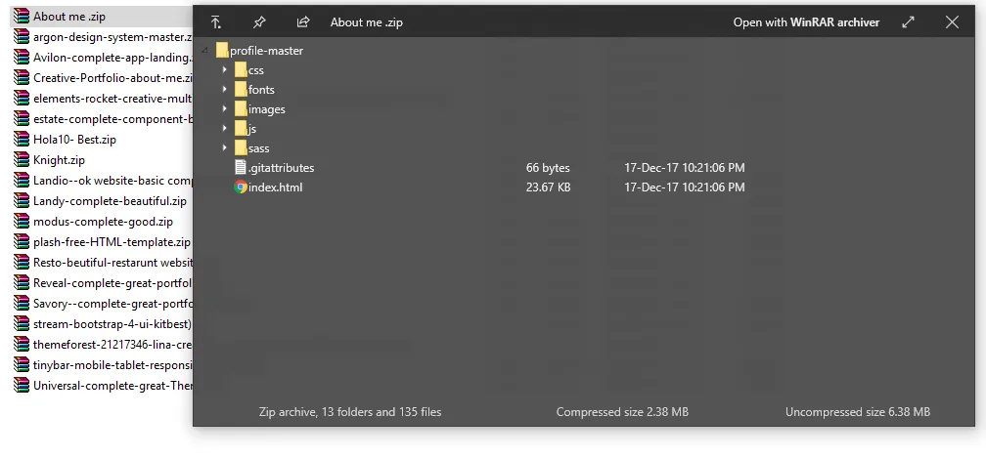
Task: Collapse the profile-master folder tree
Action: pos(205,50)
